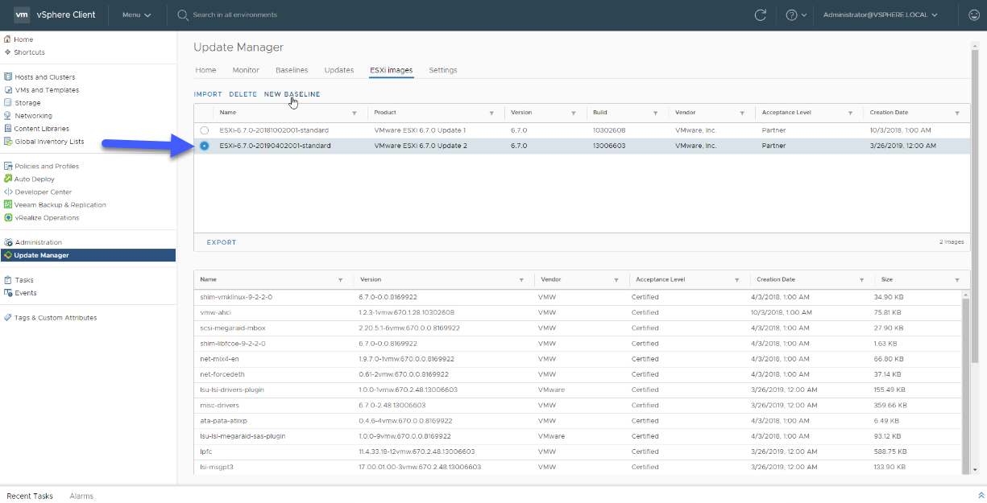Click the vRealize Operations icon
Image resolution: width=987 pixels, height=503 pixels.
point(7,218)
